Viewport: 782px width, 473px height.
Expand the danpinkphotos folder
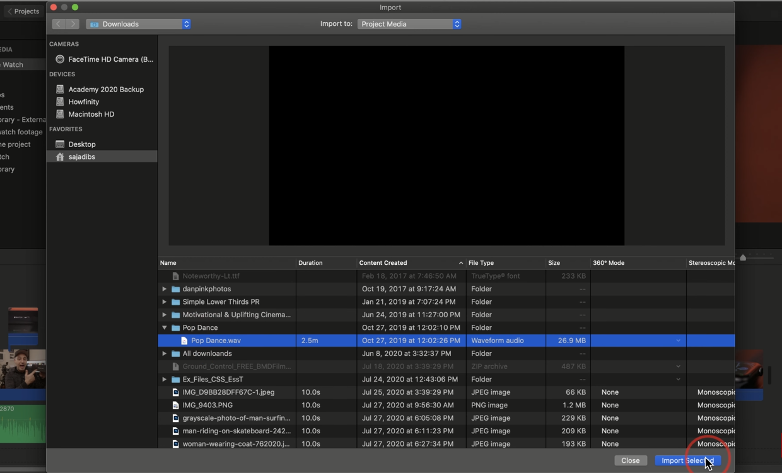pos(165,289)
